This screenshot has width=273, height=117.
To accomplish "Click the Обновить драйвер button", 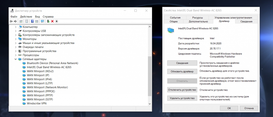I will 182,71.
